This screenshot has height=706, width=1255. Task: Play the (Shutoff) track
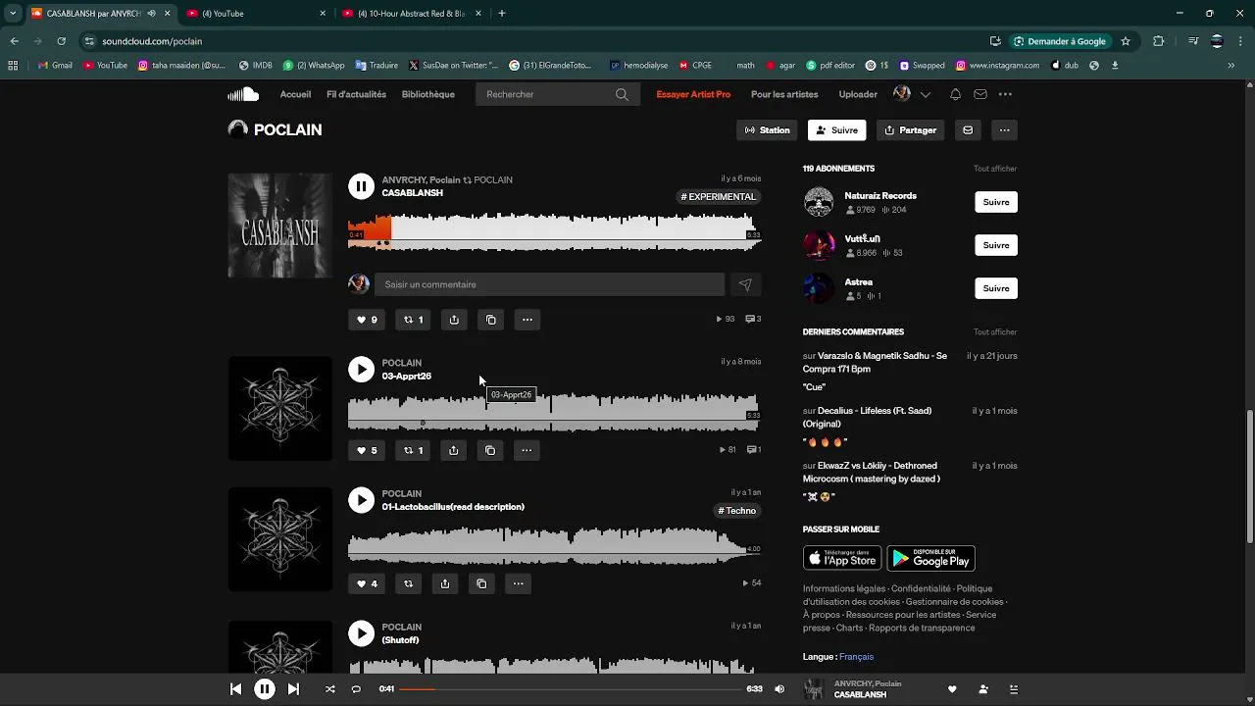click(x=361, y=633)
